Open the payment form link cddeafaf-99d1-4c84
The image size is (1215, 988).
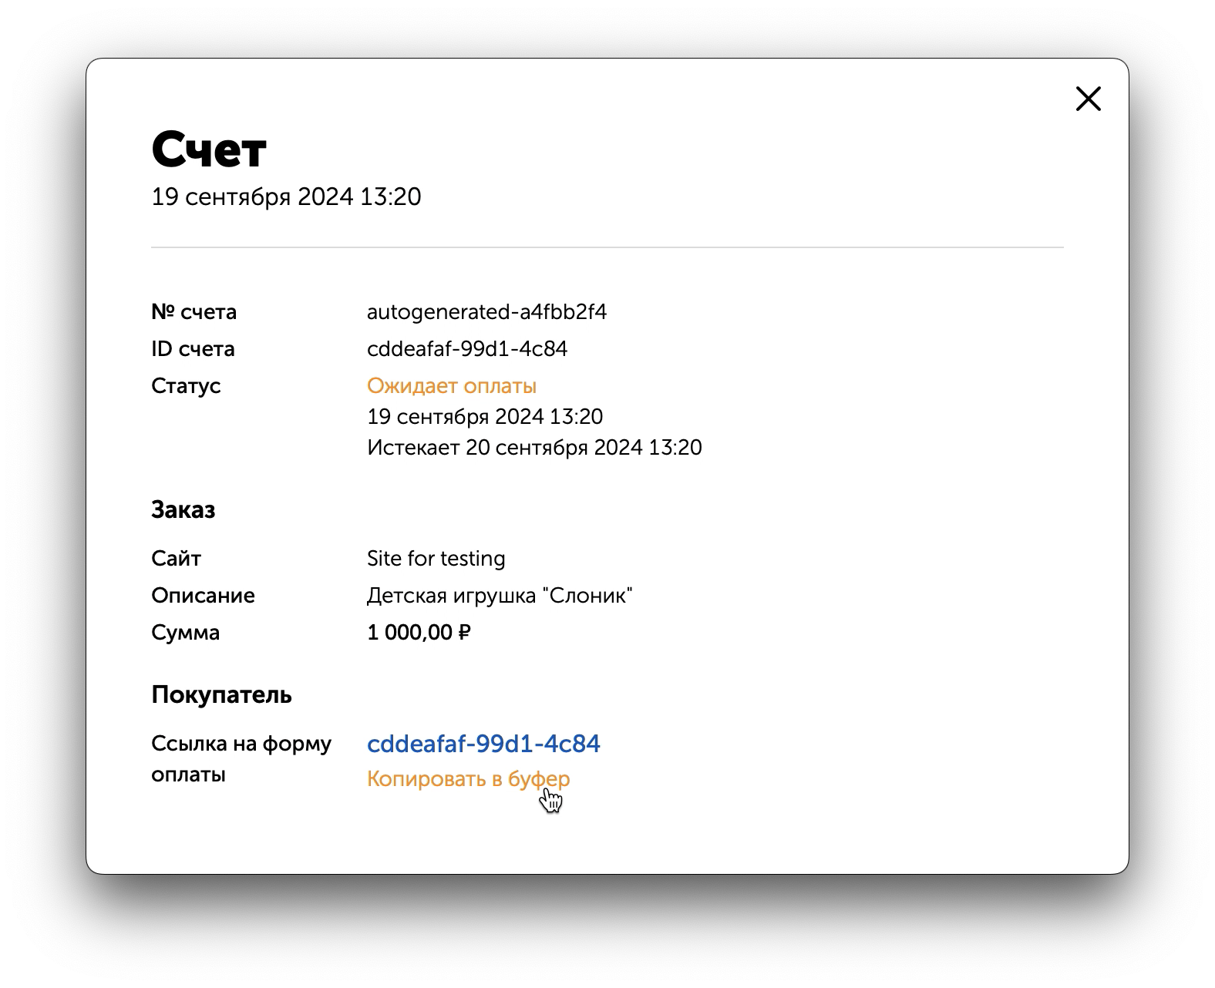click(x=483, y=744)
